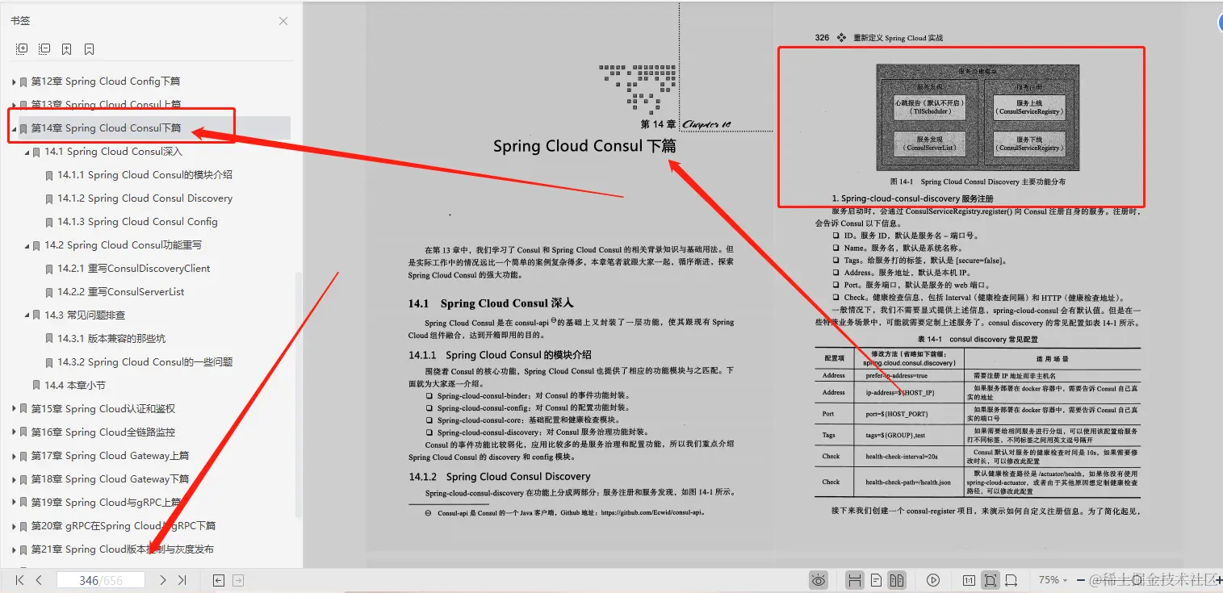
Task: Expand all bookmarks in the bookmark panel
Action: [20, 48]
